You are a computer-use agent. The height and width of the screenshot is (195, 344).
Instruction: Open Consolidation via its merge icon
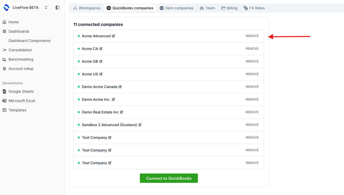(4, 50)
